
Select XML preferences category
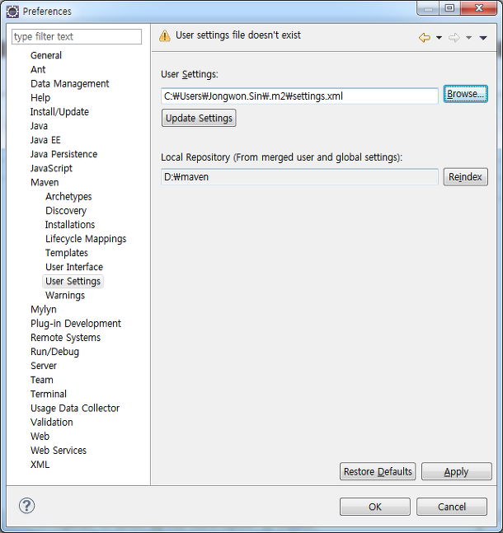coord(40,465)
